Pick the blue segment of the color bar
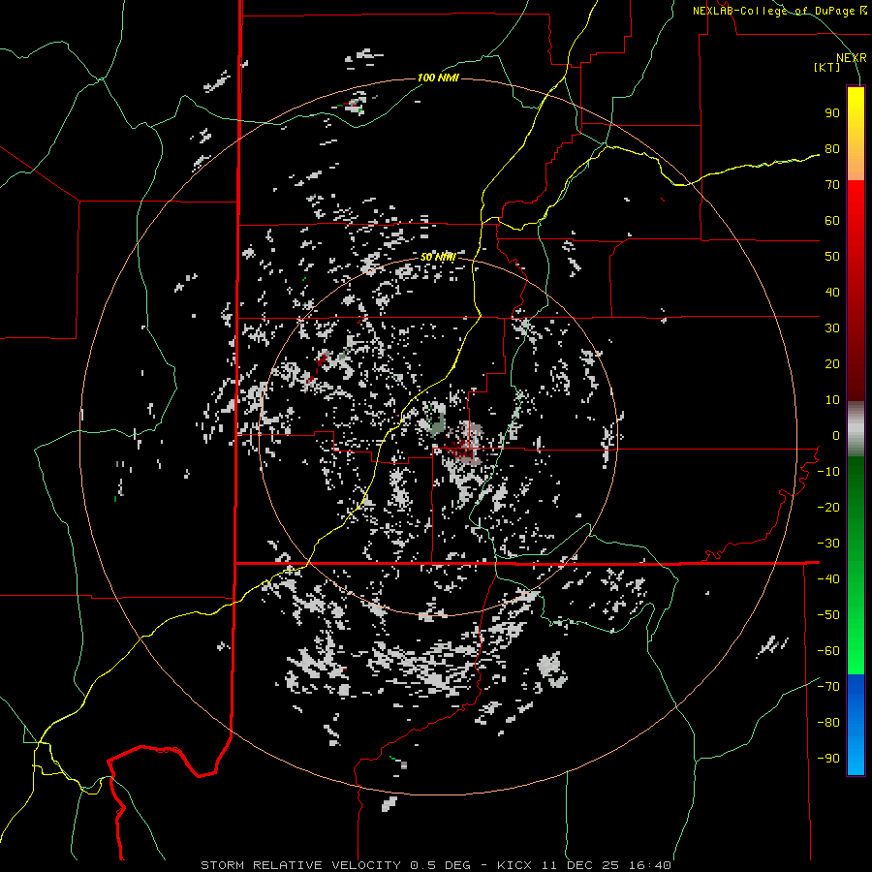Screen dimensions: 872x872 pos(856,724)
